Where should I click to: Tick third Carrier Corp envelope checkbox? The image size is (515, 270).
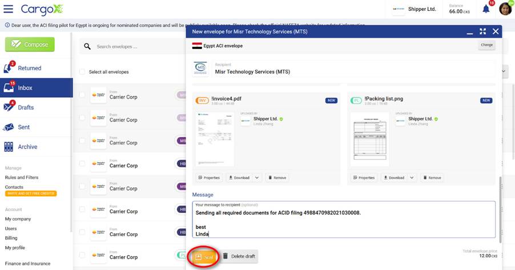tap(82, 140)
